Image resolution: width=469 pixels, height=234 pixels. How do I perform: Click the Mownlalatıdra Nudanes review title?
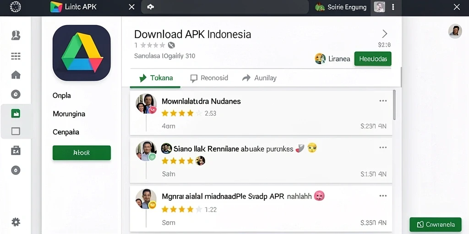(201, 101)
